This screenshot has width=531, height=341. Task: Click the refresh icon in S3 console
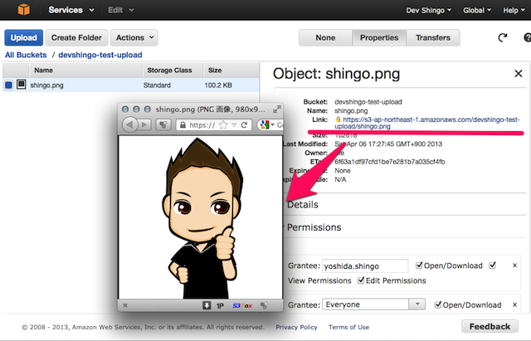pos(503,37)
